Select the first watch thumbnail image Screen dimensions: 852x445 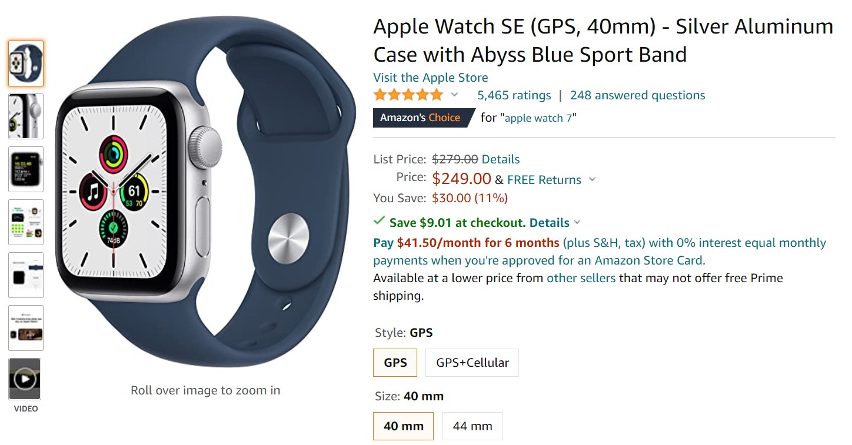[26, 63]
